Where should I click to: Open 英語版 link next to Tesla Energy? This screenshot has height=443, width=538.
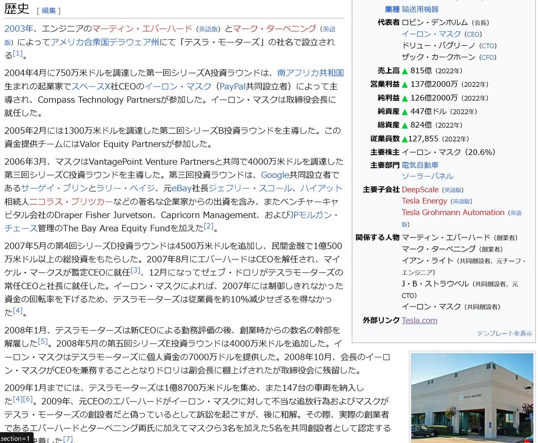coord(462,202)
